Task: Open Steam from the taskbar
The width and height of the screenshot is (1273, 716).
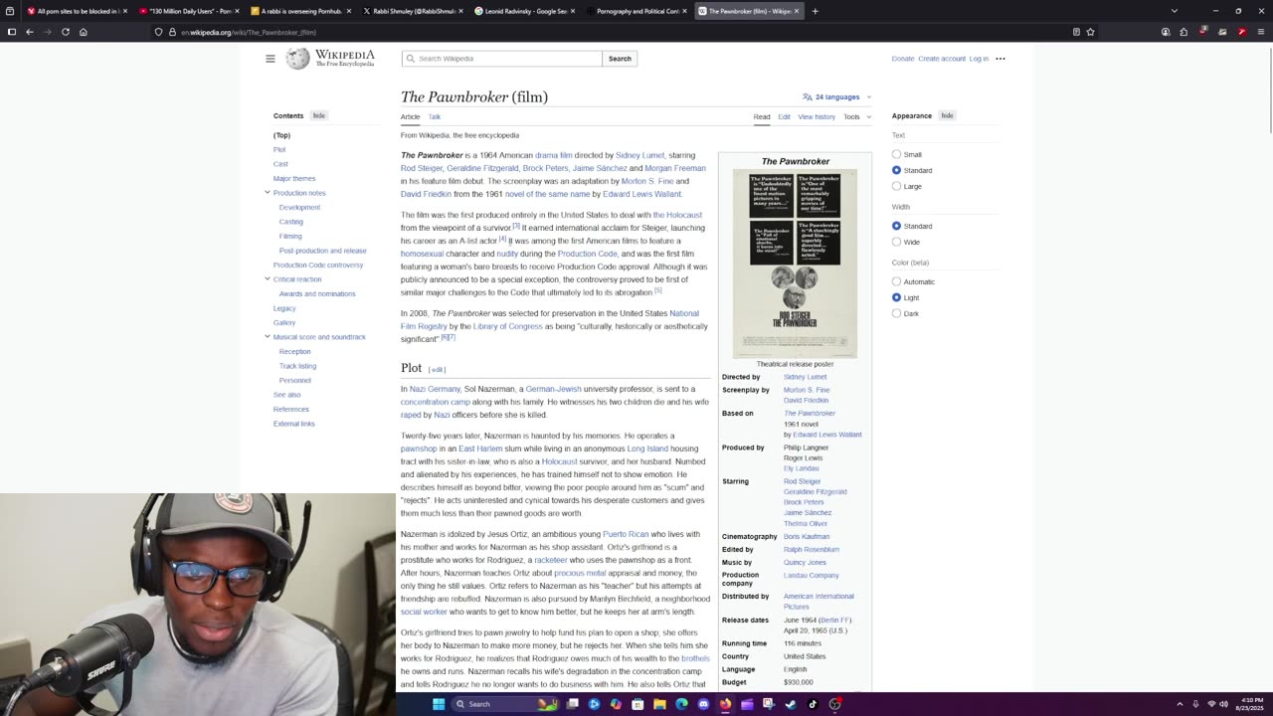Action: pyautogui.click(x=791, y=704)
